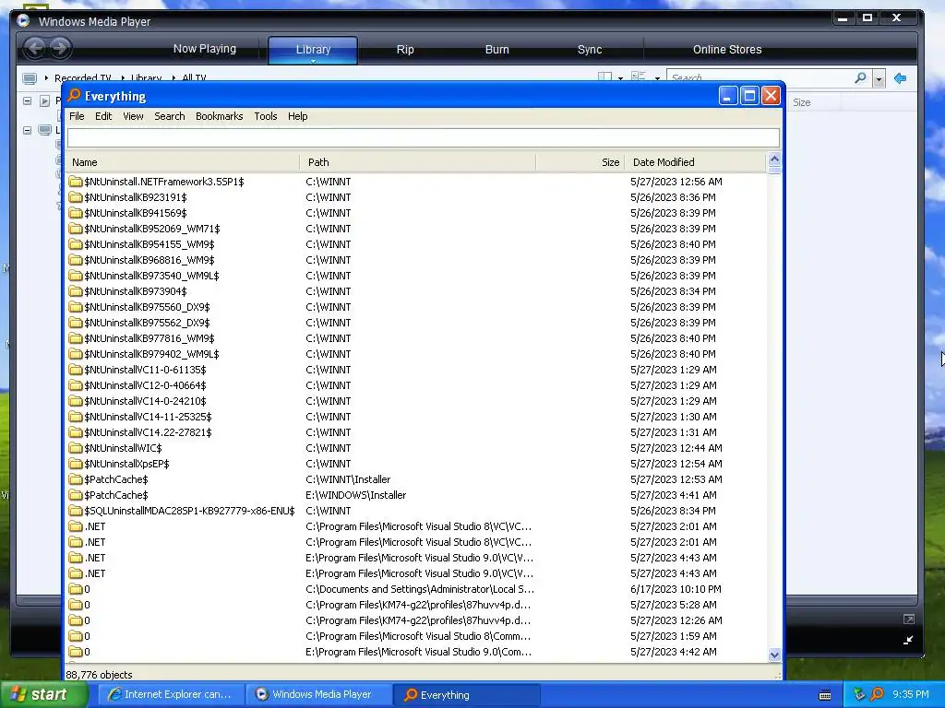Select $NtUninstallWIC$ folder icon
Viewport: 945px width, 708px height.
tap(76, 447)
